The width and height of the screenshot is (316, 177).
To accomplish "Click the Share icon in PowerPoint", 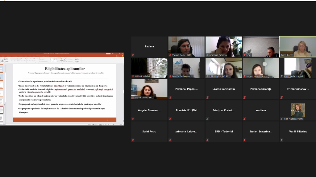I will point(118,56).
